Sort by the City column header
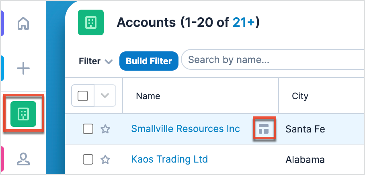 coord(300,96)
